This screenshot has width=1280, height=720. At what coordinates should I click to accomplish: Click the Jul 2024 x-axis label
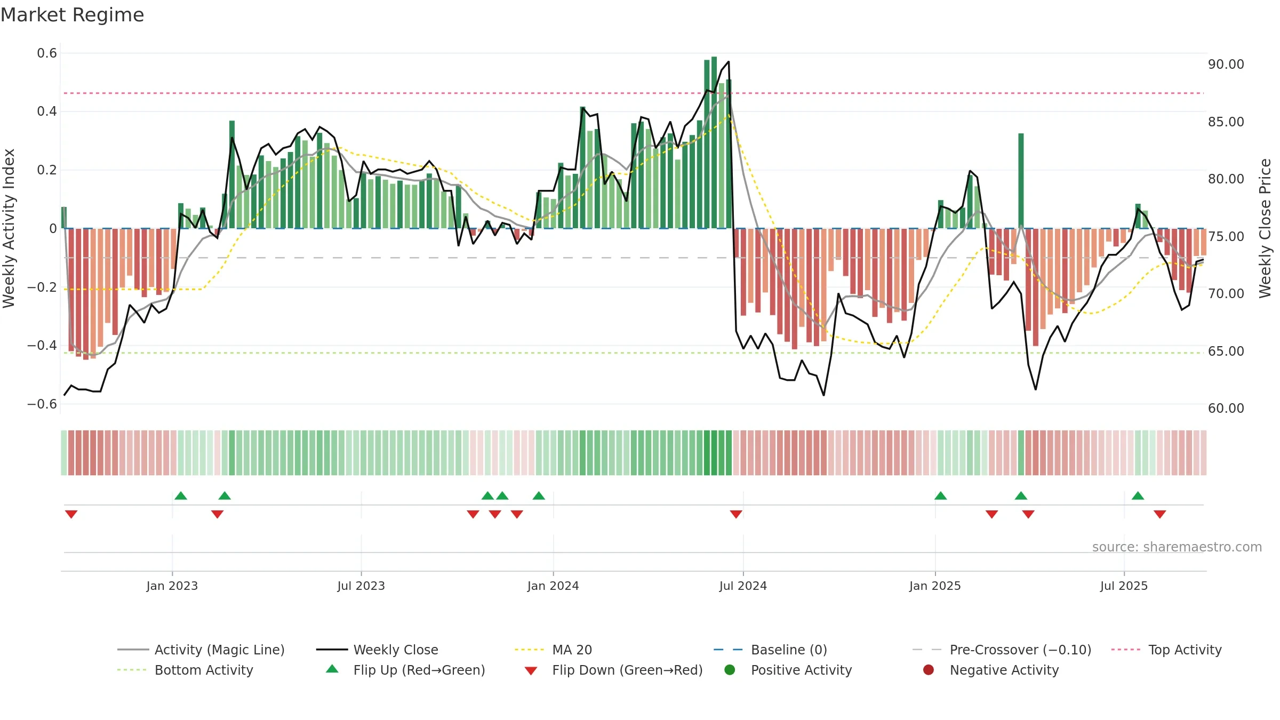tap(743, 586)
